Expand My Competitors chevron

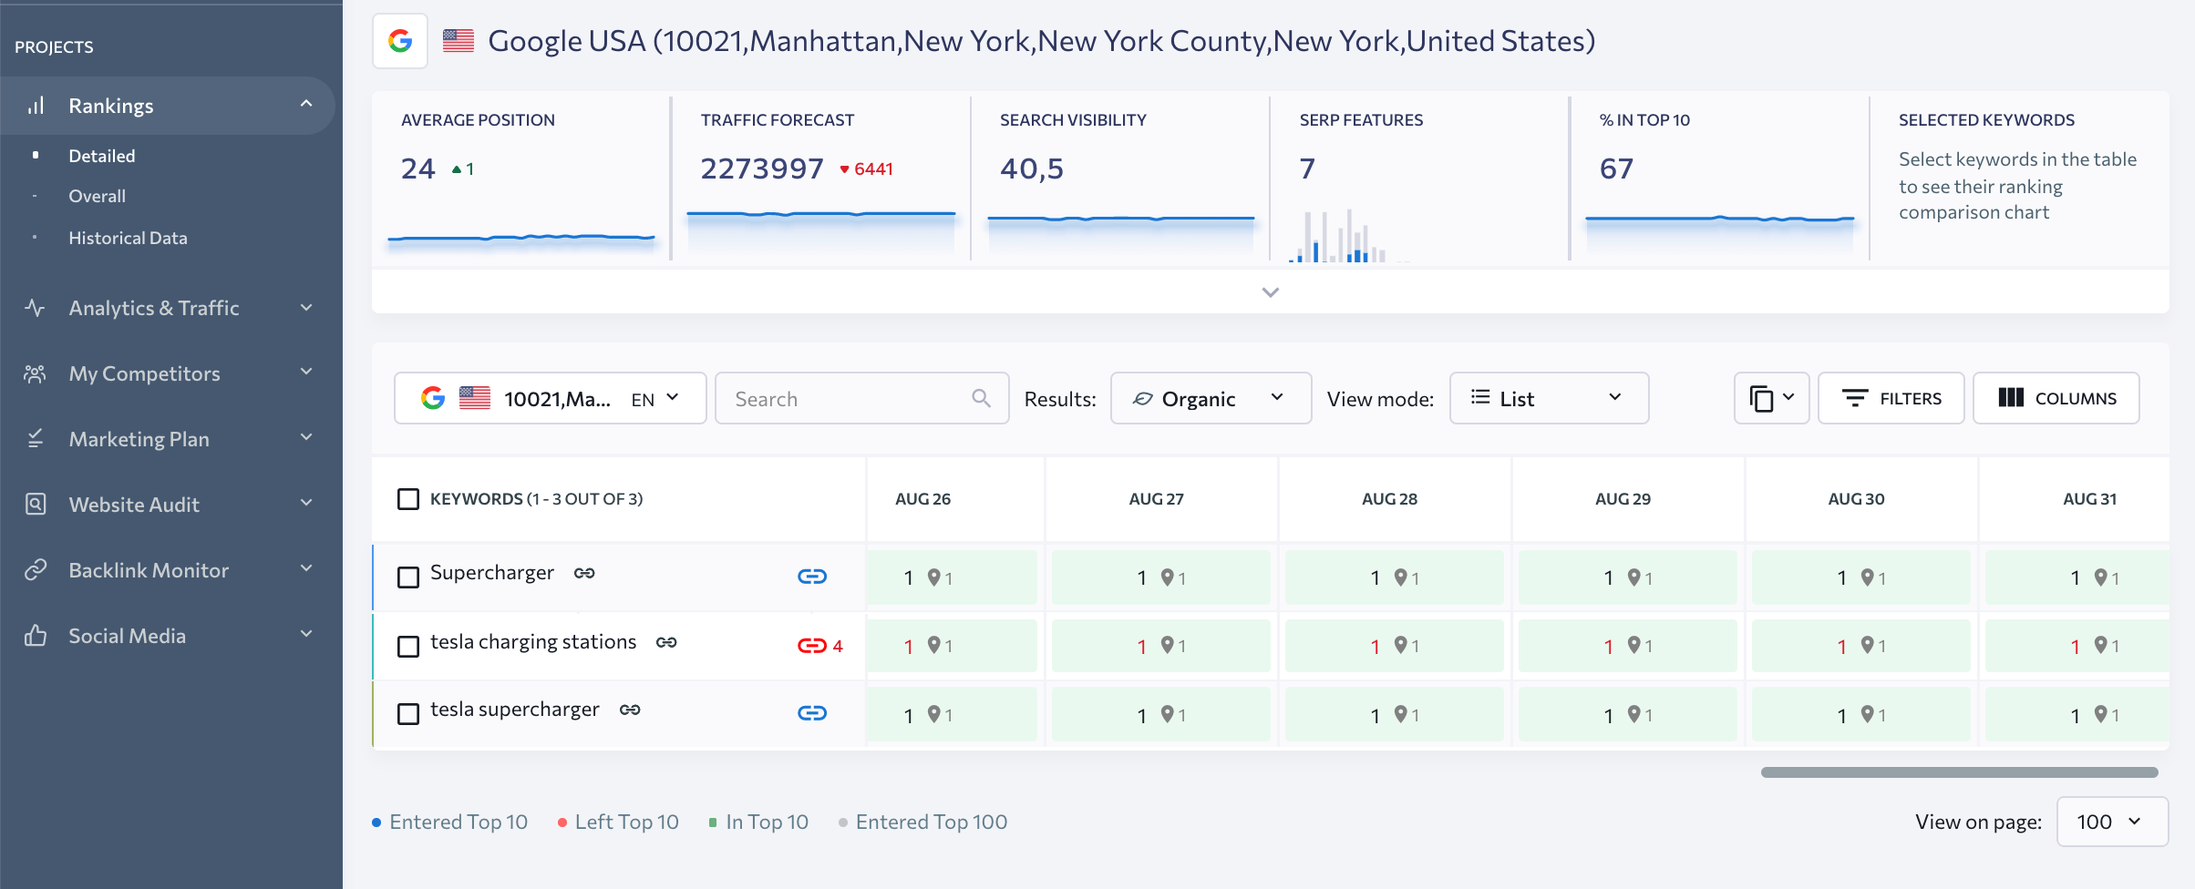click(306, 372)
